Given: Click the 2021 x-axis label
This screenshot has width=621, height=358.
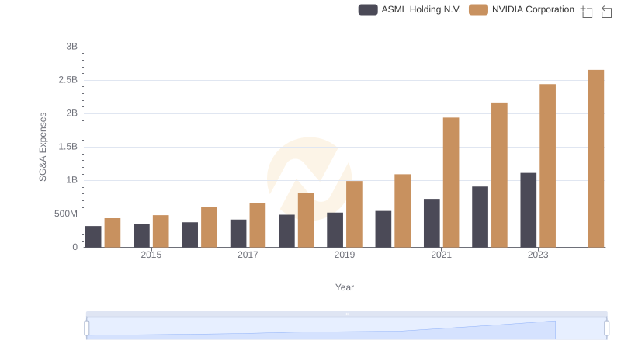Looking at the screenshot, I should (x=441, y=255).
